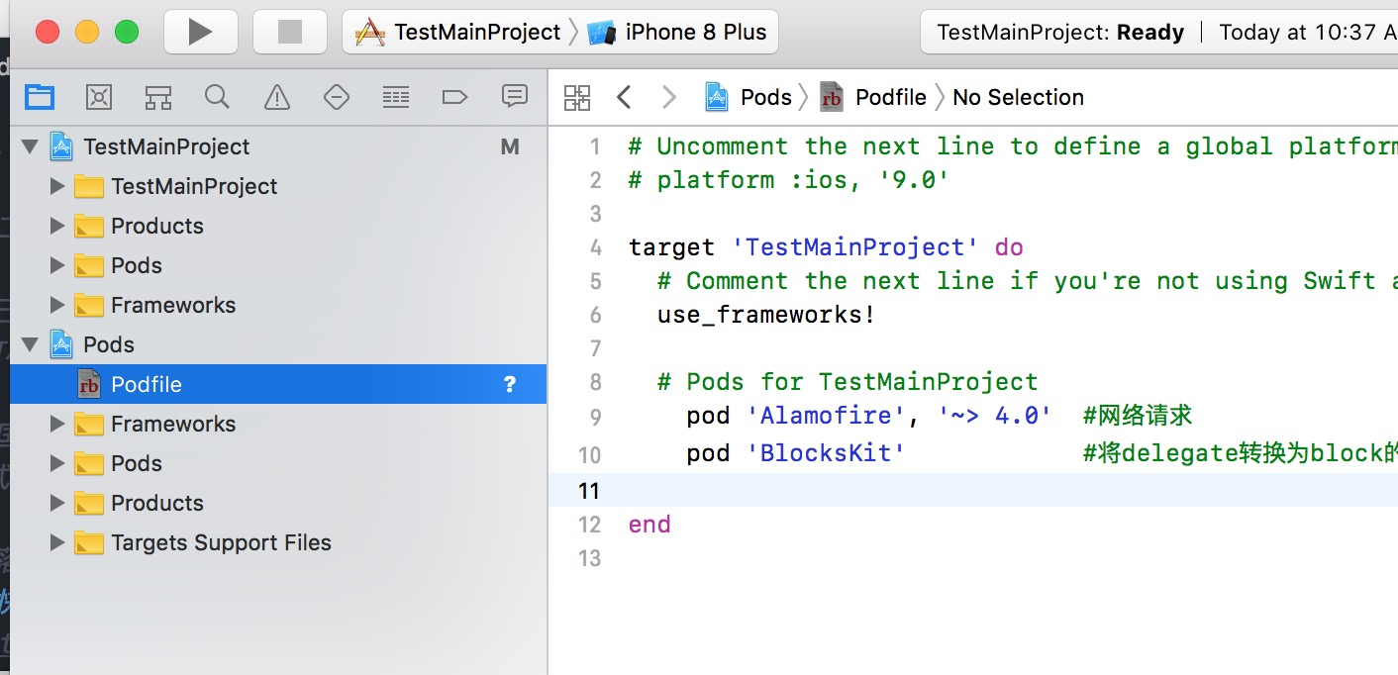Click the Run (play) button
The width and height of the screenshot is (1398, 675).
[x=200, y=33]
